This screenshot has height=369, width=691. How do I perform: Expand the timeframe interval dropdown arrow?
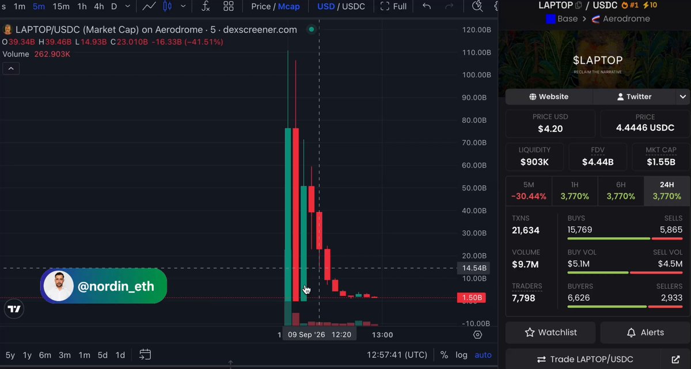coord(128,6)
